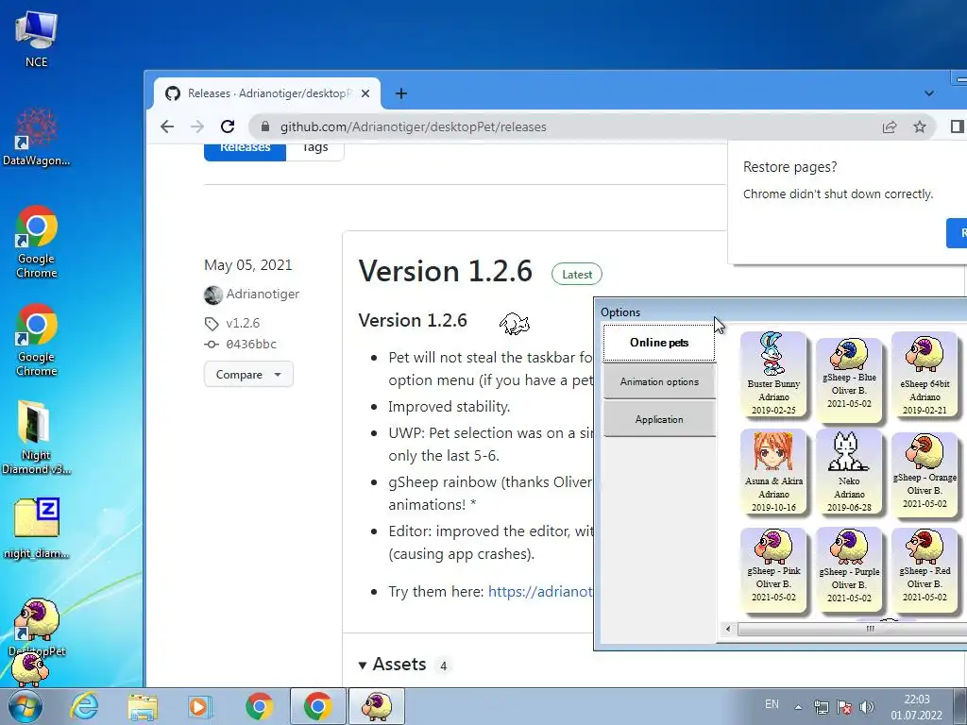Click the site lock icon in the address bar

(265, 126)
